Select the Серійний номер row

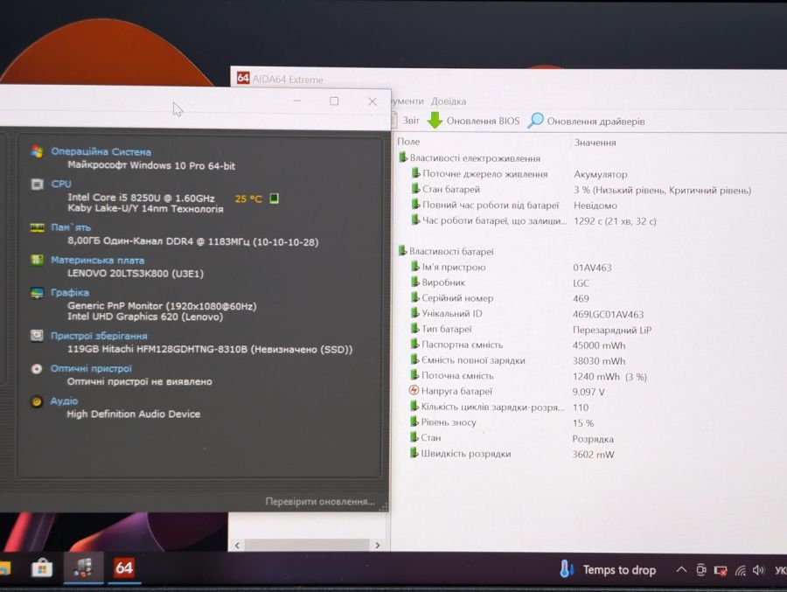pyautogui.click(x=500, y=298)
